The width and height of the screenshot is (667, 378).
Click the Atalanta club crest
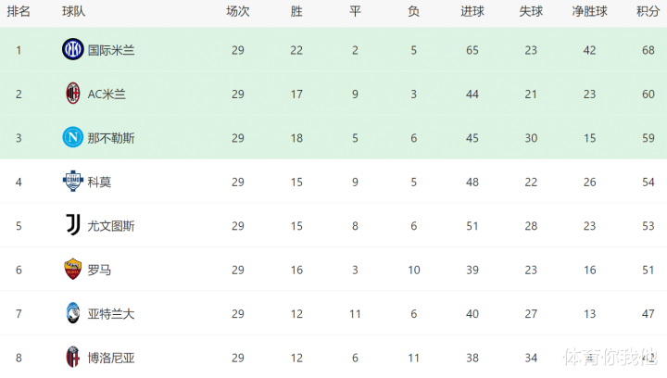click(x=72, y=313)
